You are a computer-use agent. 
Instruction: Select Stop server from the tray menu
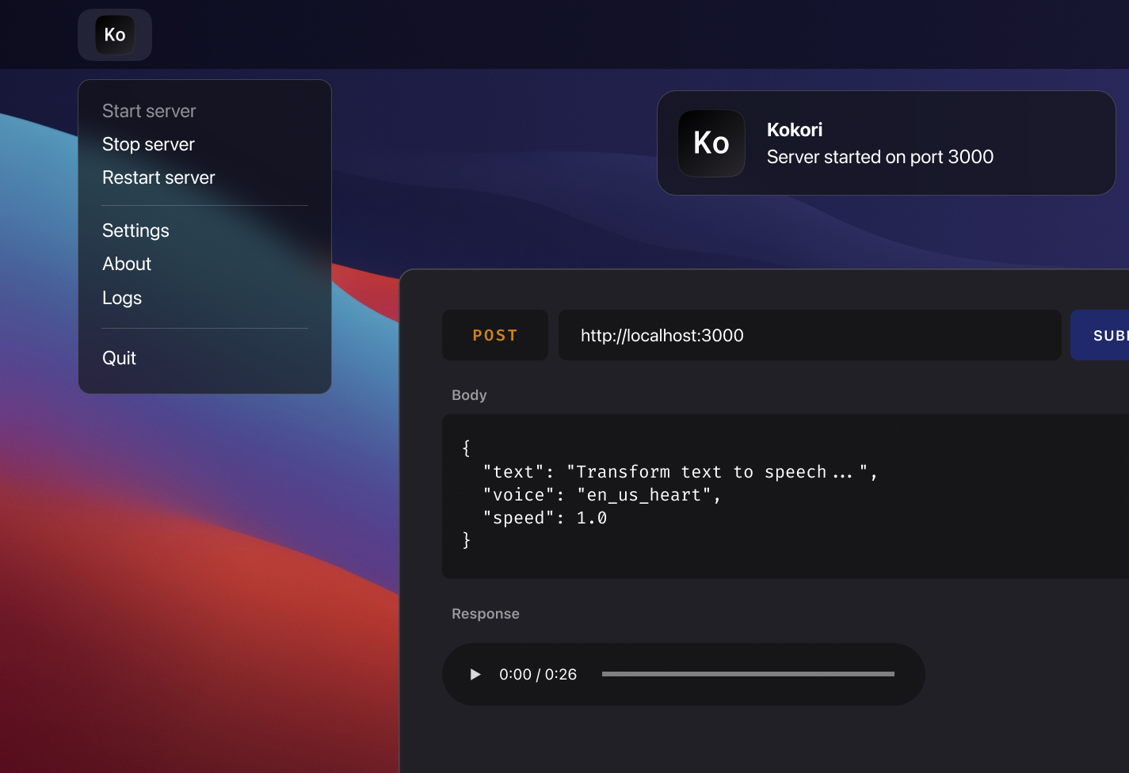click(x=148, y=144)
